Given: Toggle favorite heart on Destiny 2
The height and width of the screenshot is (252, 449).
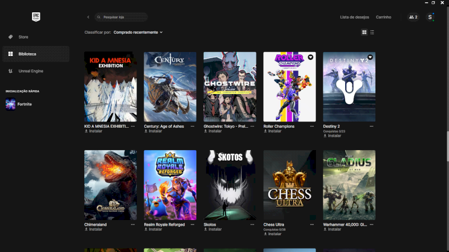Looking at the screenshot, I should pos(370,57).
